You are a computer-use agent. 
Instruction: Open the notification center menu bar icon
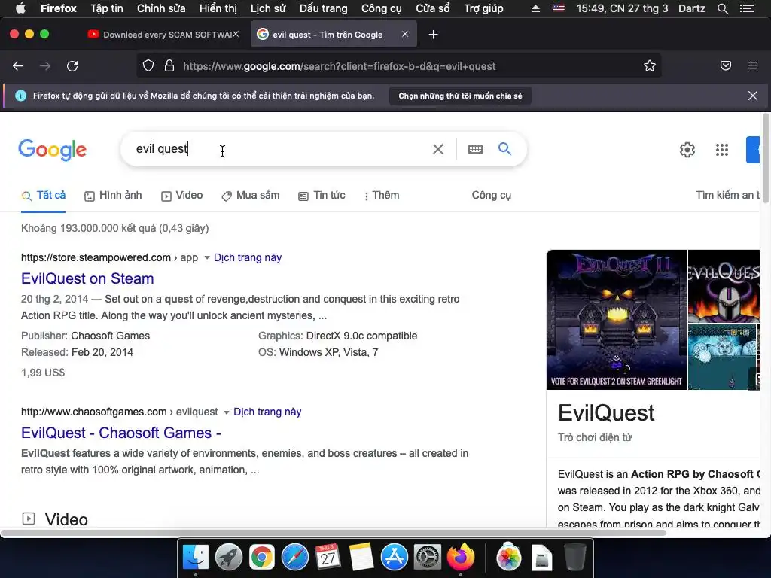746,8
